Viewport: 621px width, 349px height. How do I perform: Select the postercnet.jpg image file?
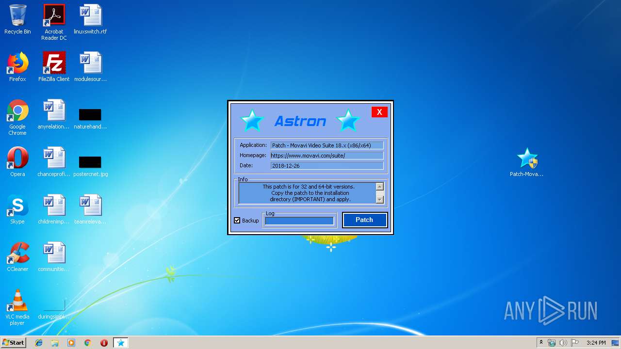[x=90, y=167]
